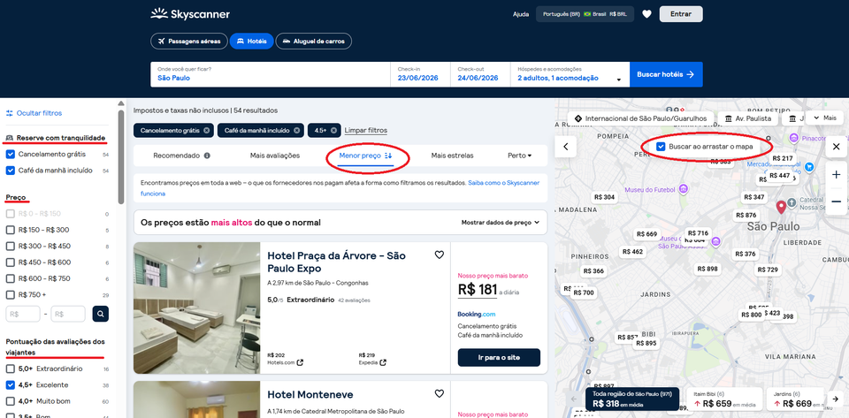Check the R$ 300 - R$ 450 price box
849x418 pixels.
11,246
